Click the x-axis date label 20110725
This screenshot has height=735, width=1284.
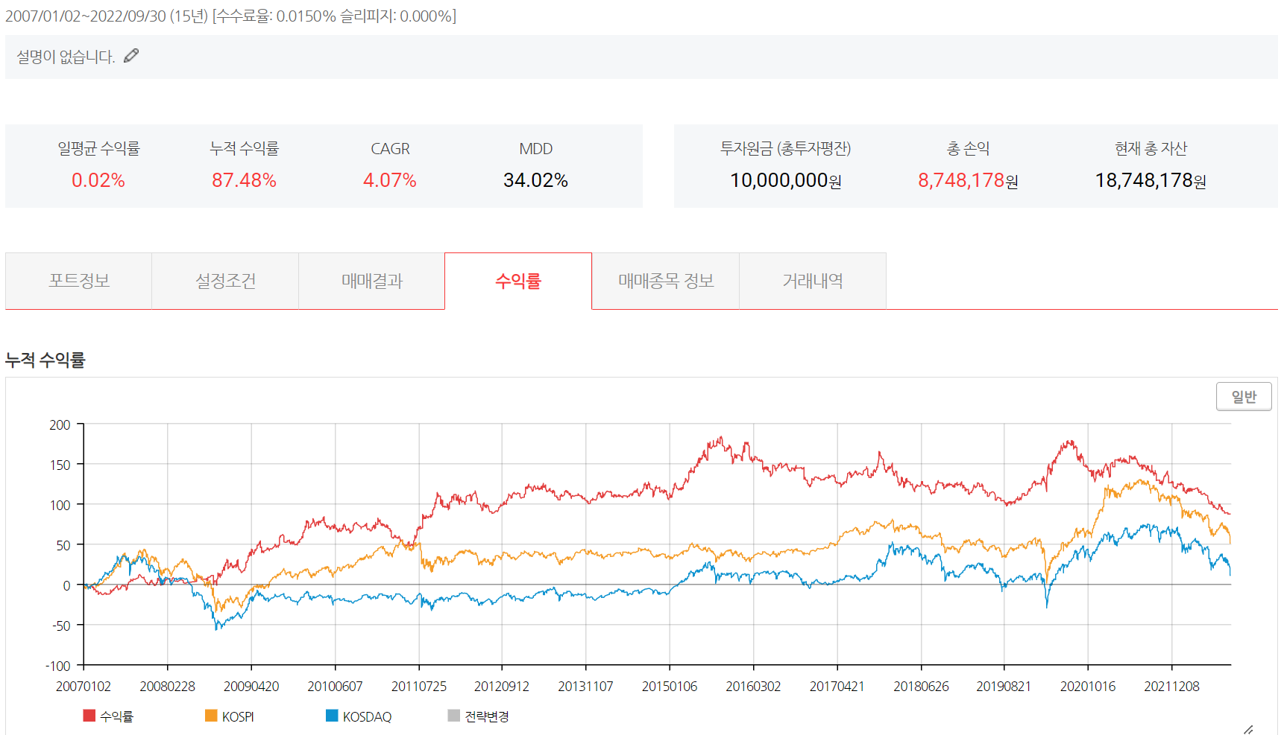tap(419, 686)
